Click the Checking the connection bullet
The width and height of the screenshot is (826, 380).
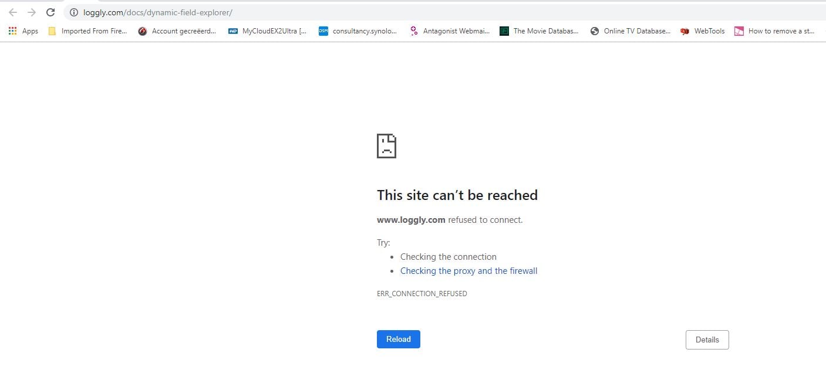point(449,257)
